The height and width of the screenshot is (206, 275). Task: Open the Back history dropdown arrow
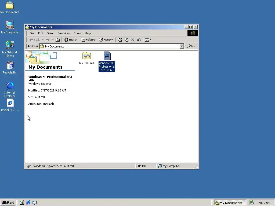(43, 40)
